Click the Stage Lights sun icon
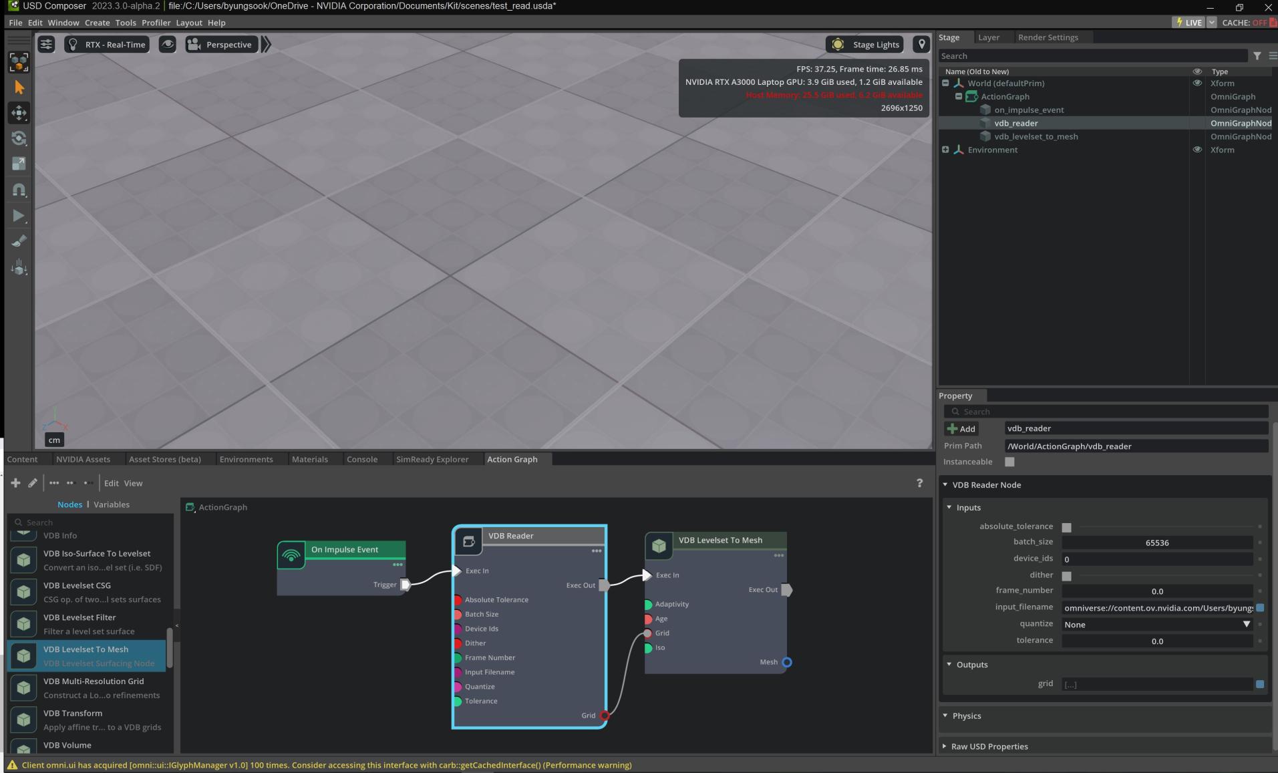This screenshot has width=1278, height=773. tap(838, 45)
